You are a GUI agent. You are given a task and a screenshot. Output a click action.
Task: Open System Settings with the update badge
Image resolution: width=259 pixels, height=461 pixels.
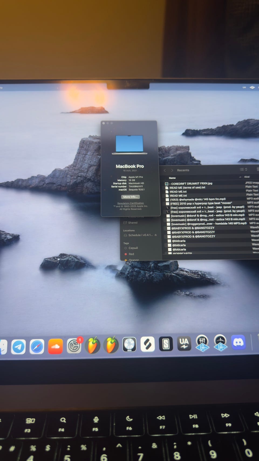click(x=74, y=346)
